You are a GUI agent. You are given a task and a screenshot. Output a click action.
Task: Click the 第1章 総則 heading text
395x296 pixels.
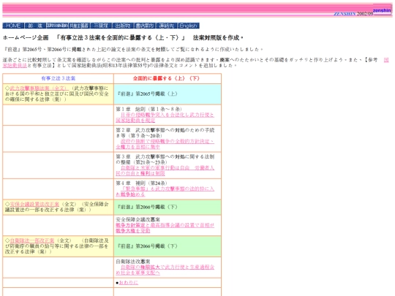[x=148, y=109]
